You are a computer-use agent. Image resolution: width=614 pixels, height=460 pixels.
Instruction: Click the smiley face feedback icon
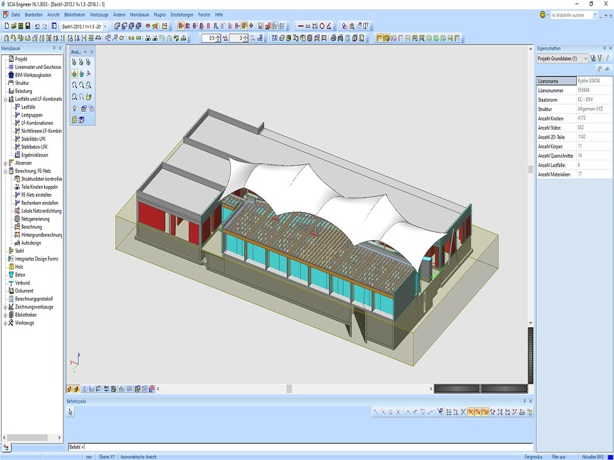click(543, 15)
